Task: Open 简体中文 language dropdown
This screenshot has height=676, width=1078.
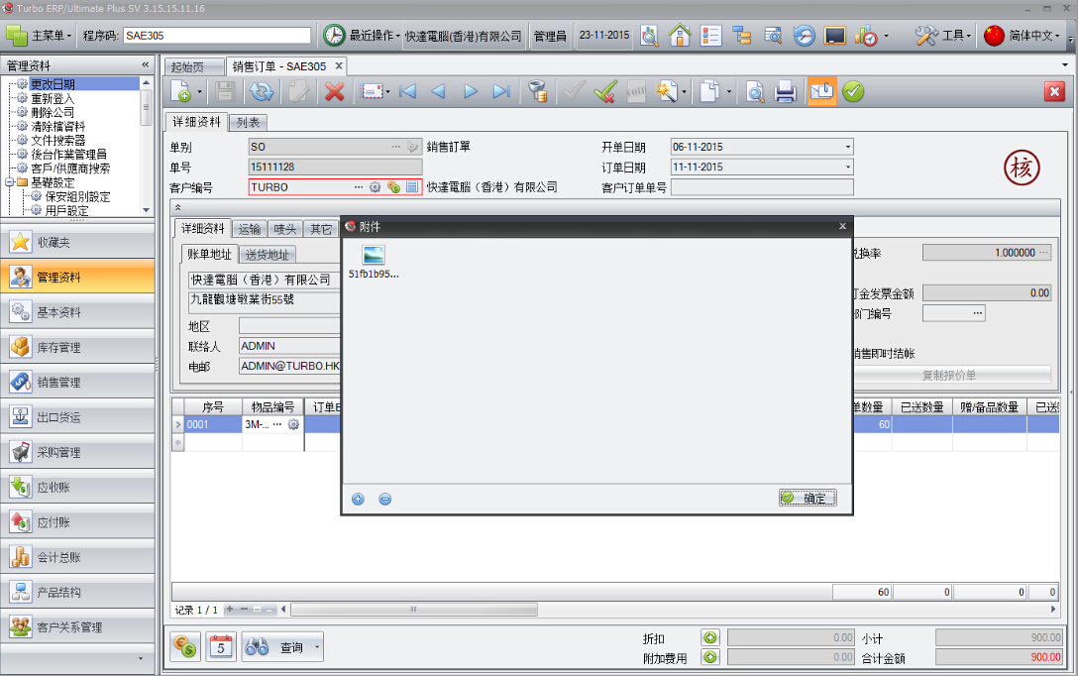Action: (x=1023, y=35)
